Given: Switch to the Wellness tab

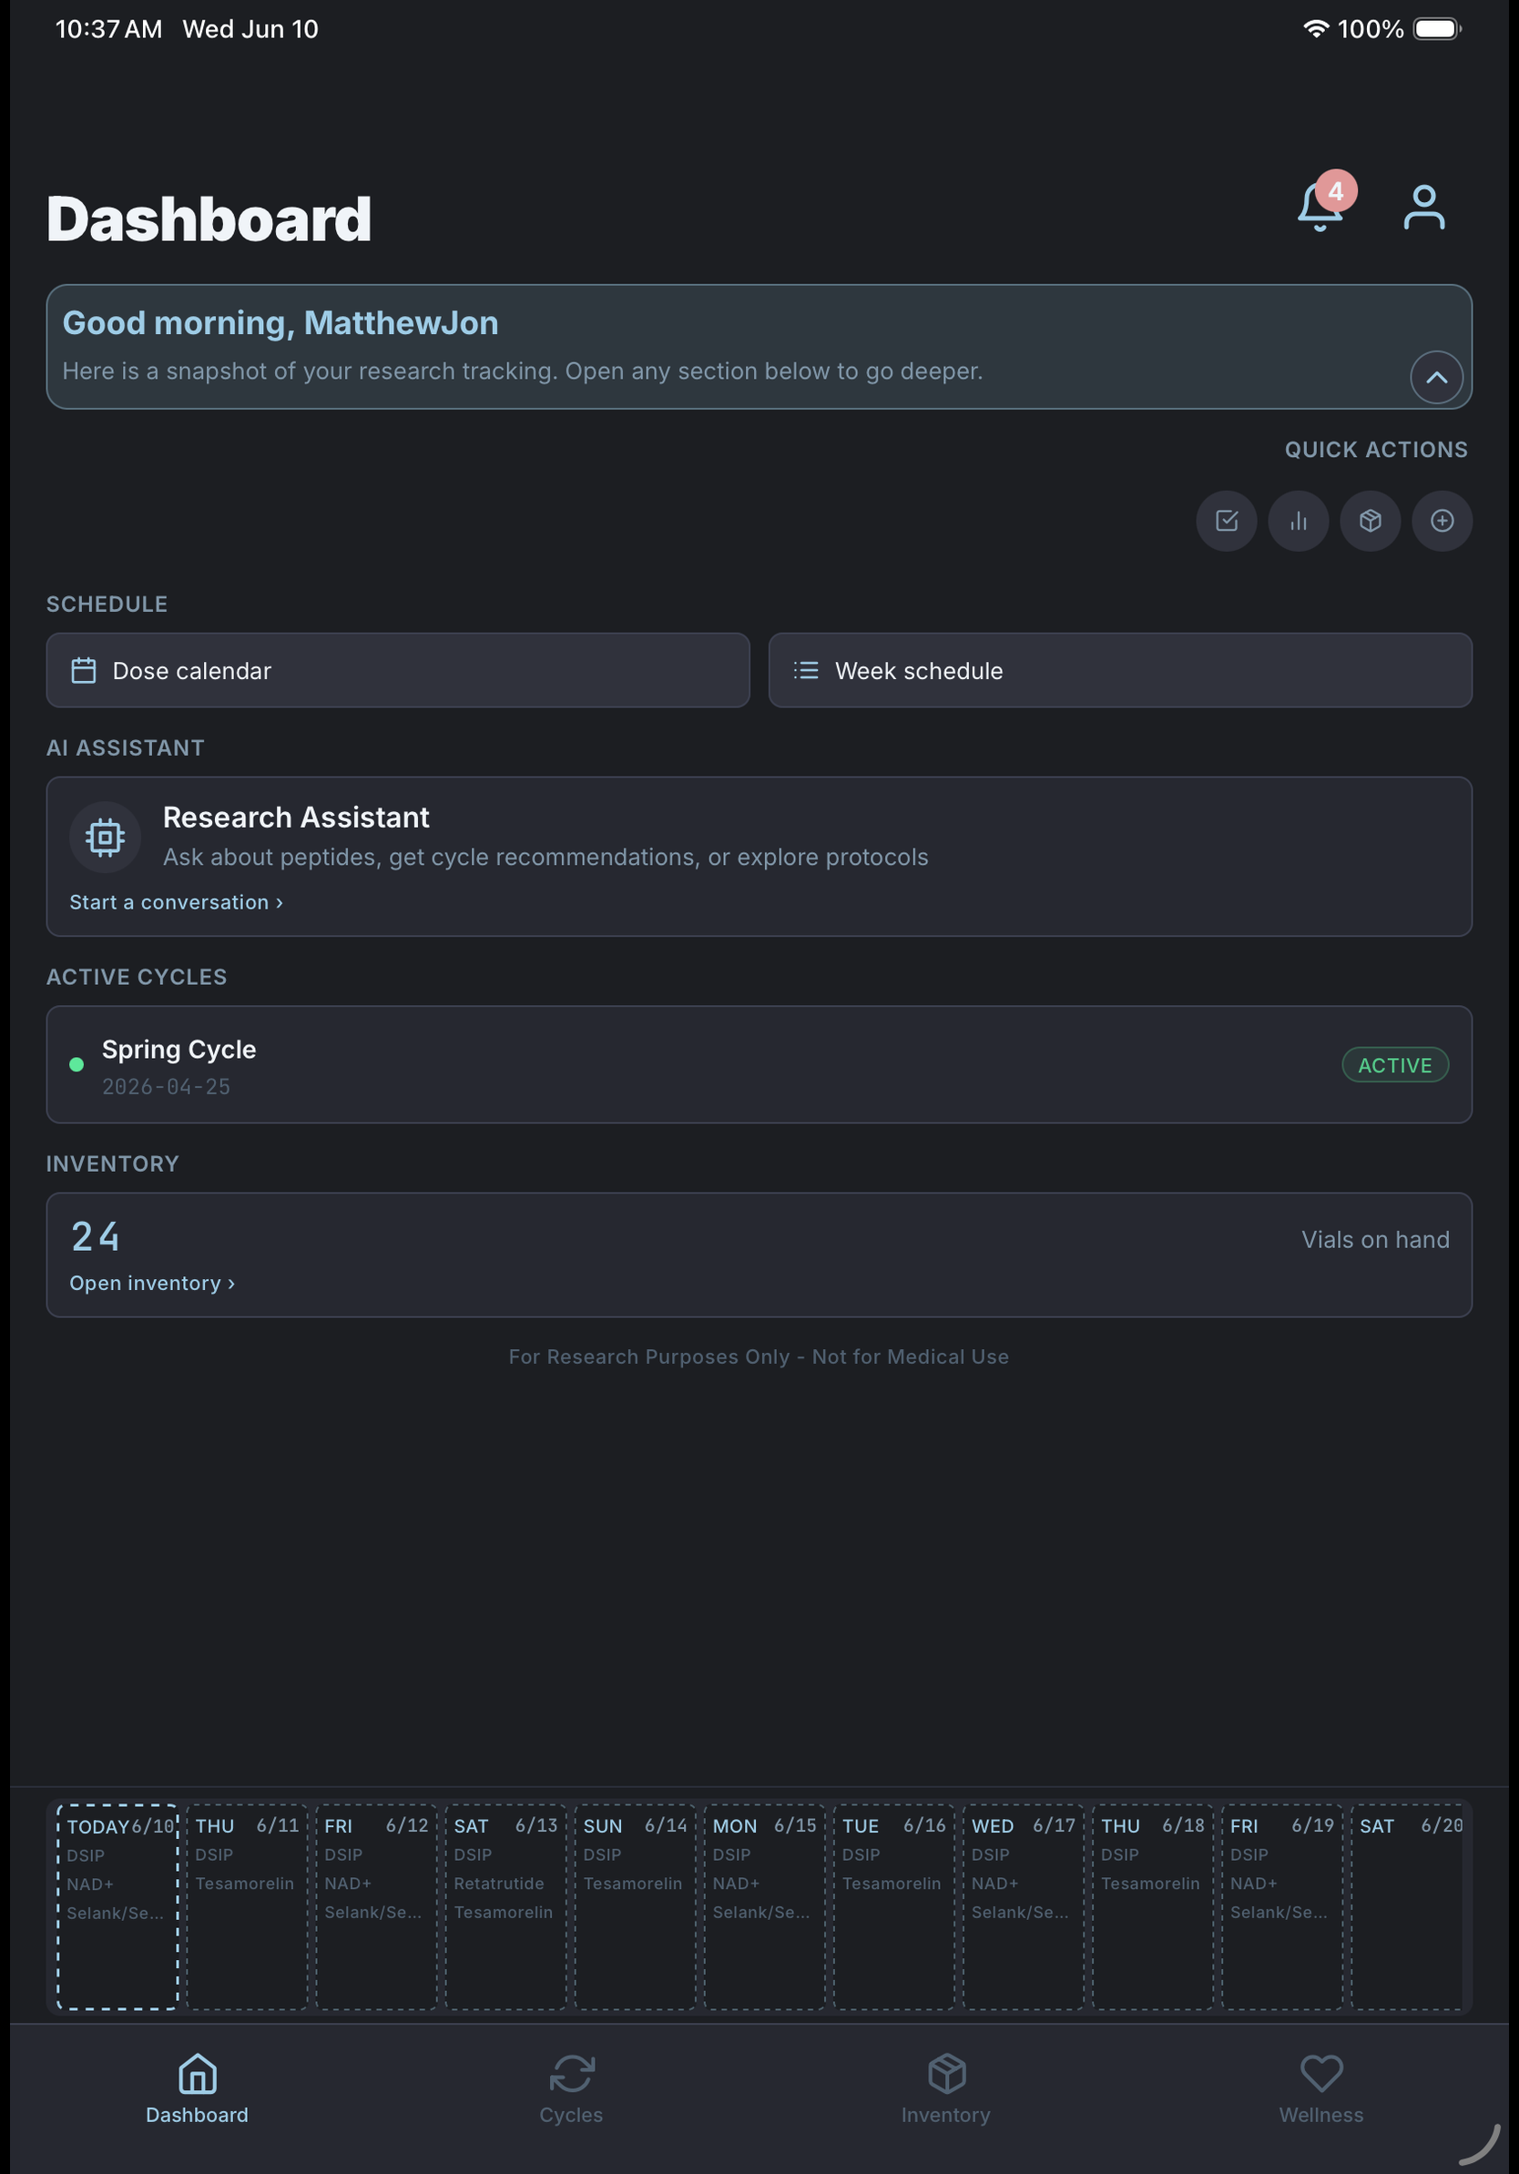Looking at the screenshot, I should 1321,2089.
